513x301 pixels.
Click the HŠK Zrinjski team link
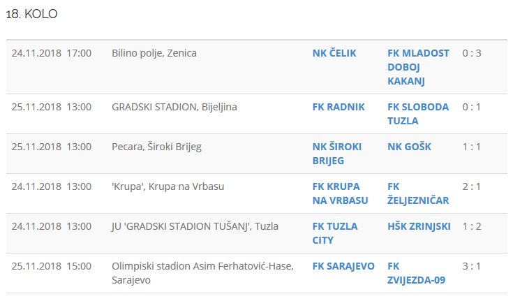(419, 226)
